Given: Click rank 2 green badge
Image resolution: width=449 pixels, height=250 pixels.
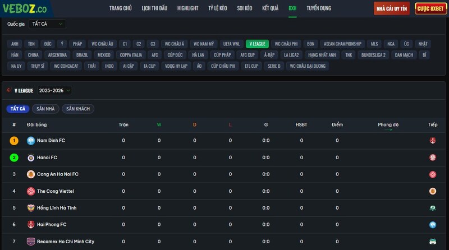Looking at the screenshot, I should point(14,158).
